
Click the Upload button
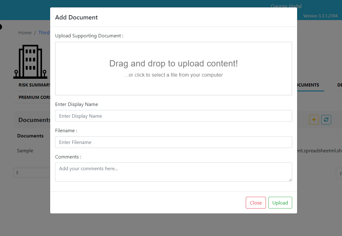pyautogui.click(x=280, y=203)
